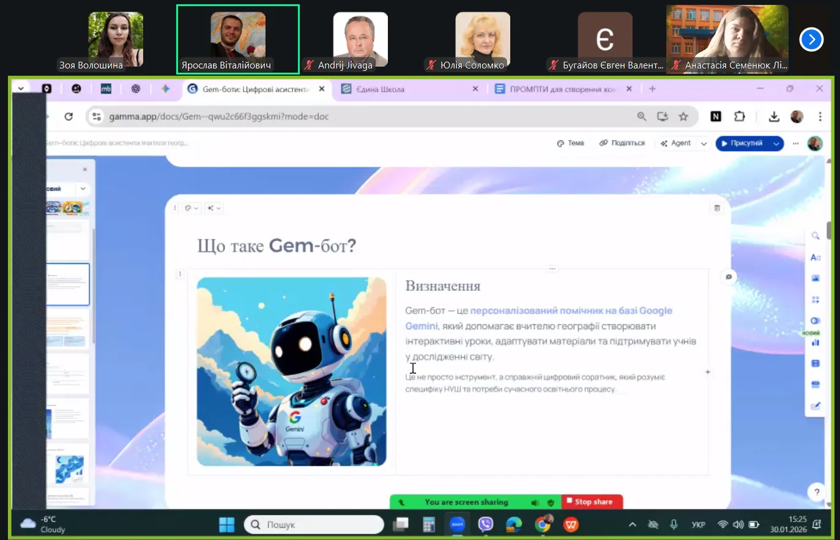Bookmark this page with the star
This screenshot has height=540, width=840.
[683, 116]
